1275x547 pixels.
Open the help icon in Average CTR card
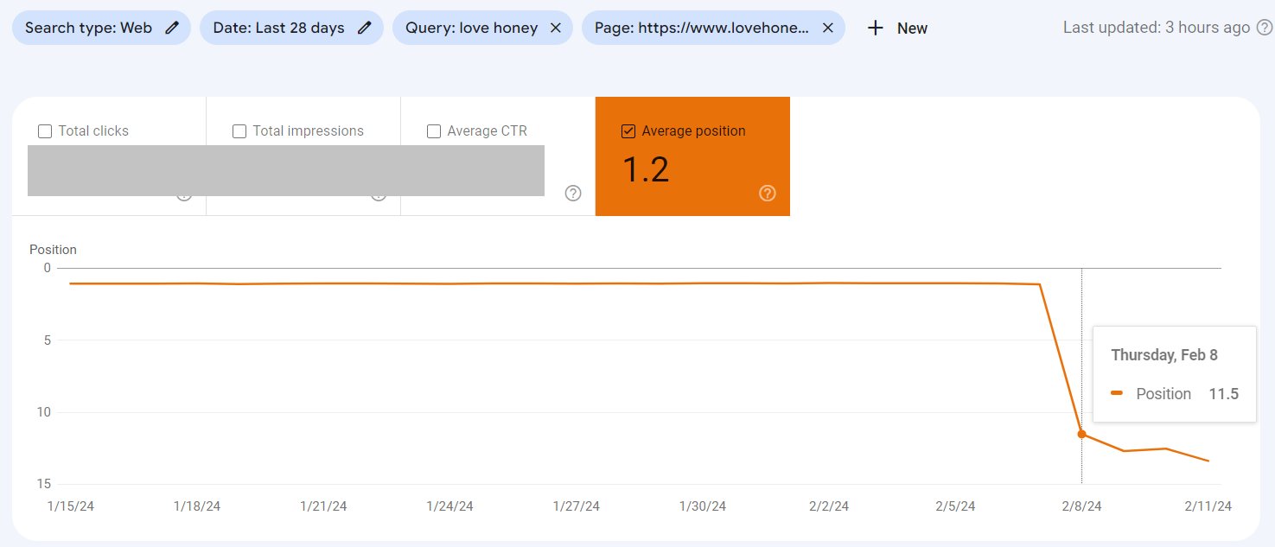click(572, 194)
